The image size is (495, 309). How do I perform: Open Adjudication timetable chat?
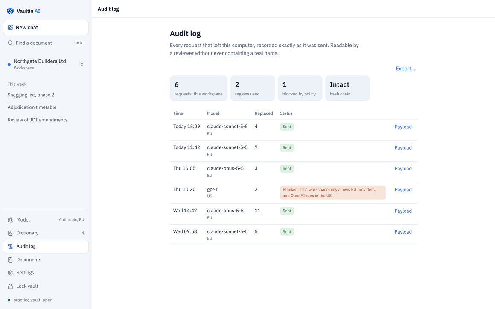tap(32, 107)
